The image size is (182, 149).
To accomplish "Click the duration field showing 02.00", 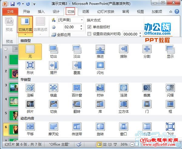I will coord(72,27).
